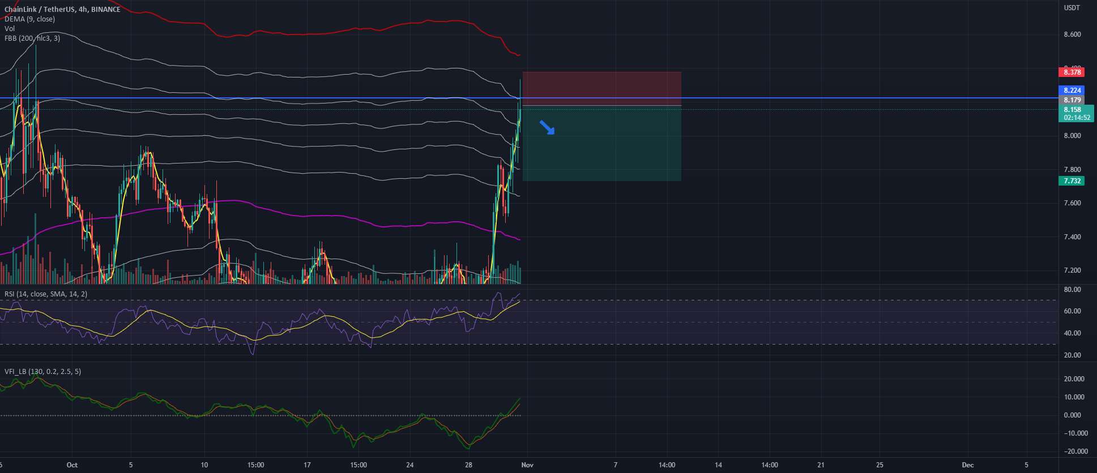This screenshot has width=1097, height=473.
Task: Click the USDT currency label on price axis
Action: tap(1072, 8)
